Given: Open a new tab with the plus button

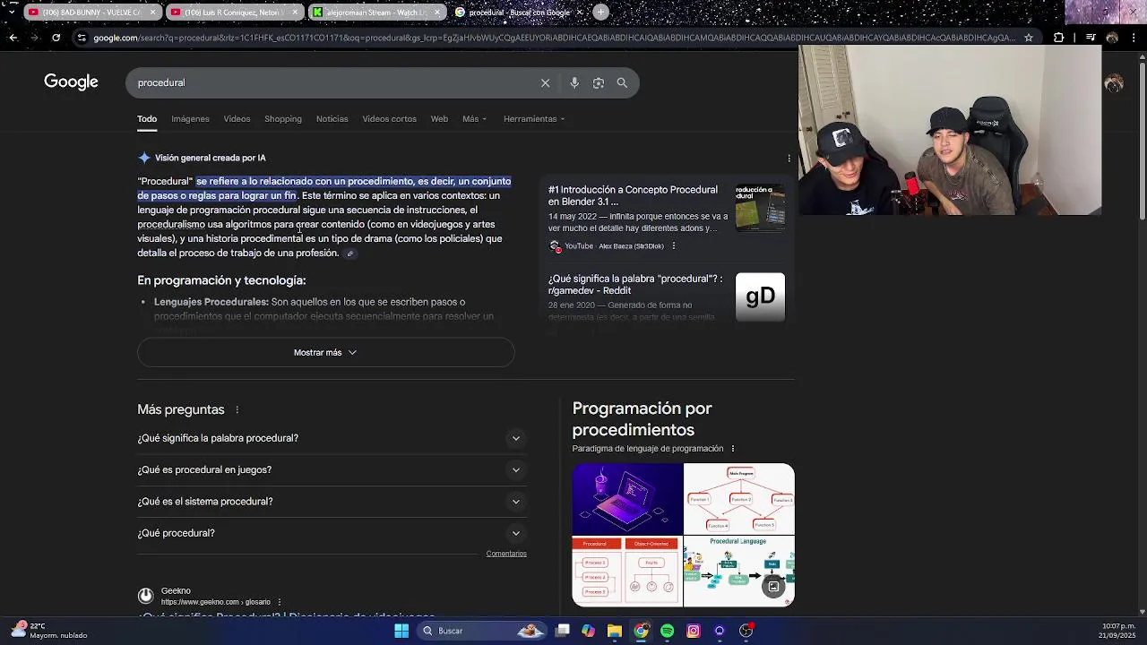Looking at the screenshot, I should (x=600, y=13).
